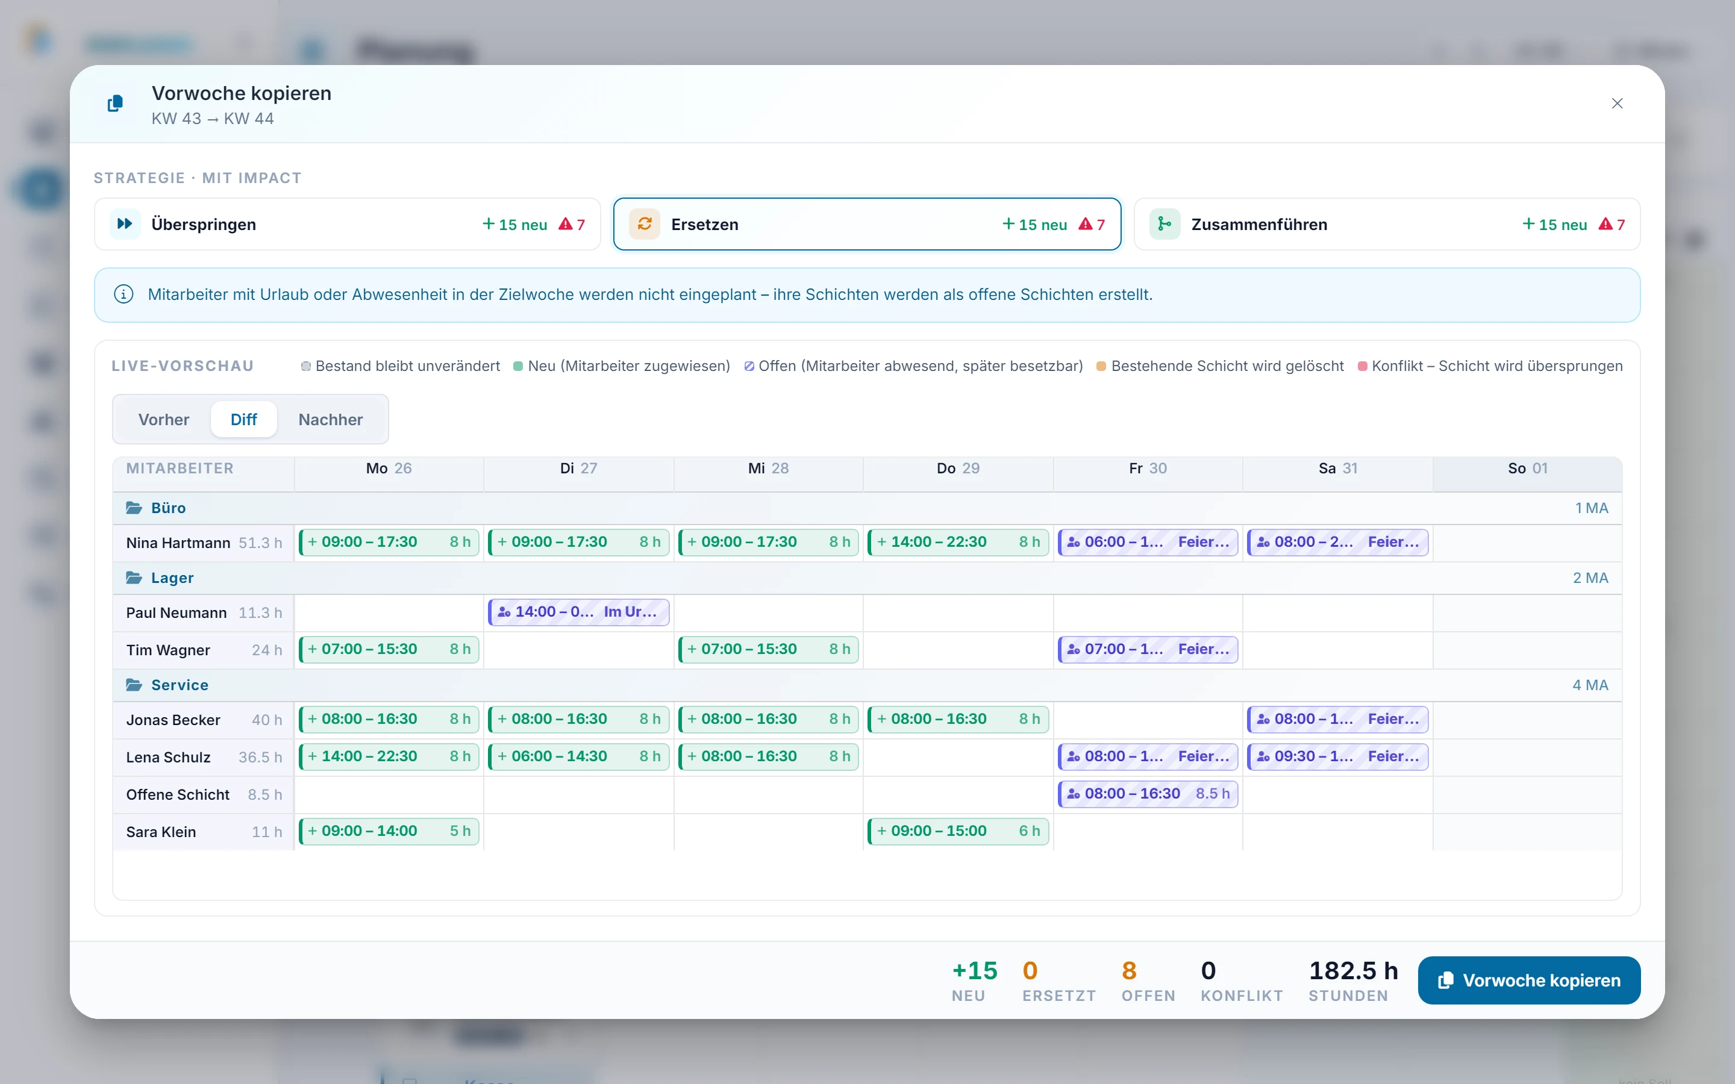Click Jonas Becker's Saturday open shift
This screenshot has height=1084, width=1735.
tap(1337, 718)
